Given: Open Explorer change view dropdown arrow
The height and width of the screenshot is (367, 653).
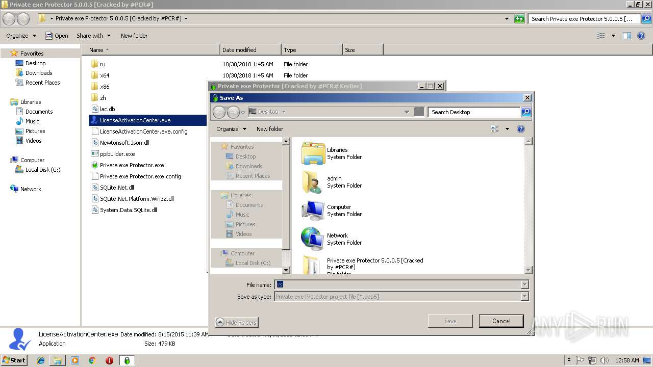Looking at the screenshot, I should point(613,36).
